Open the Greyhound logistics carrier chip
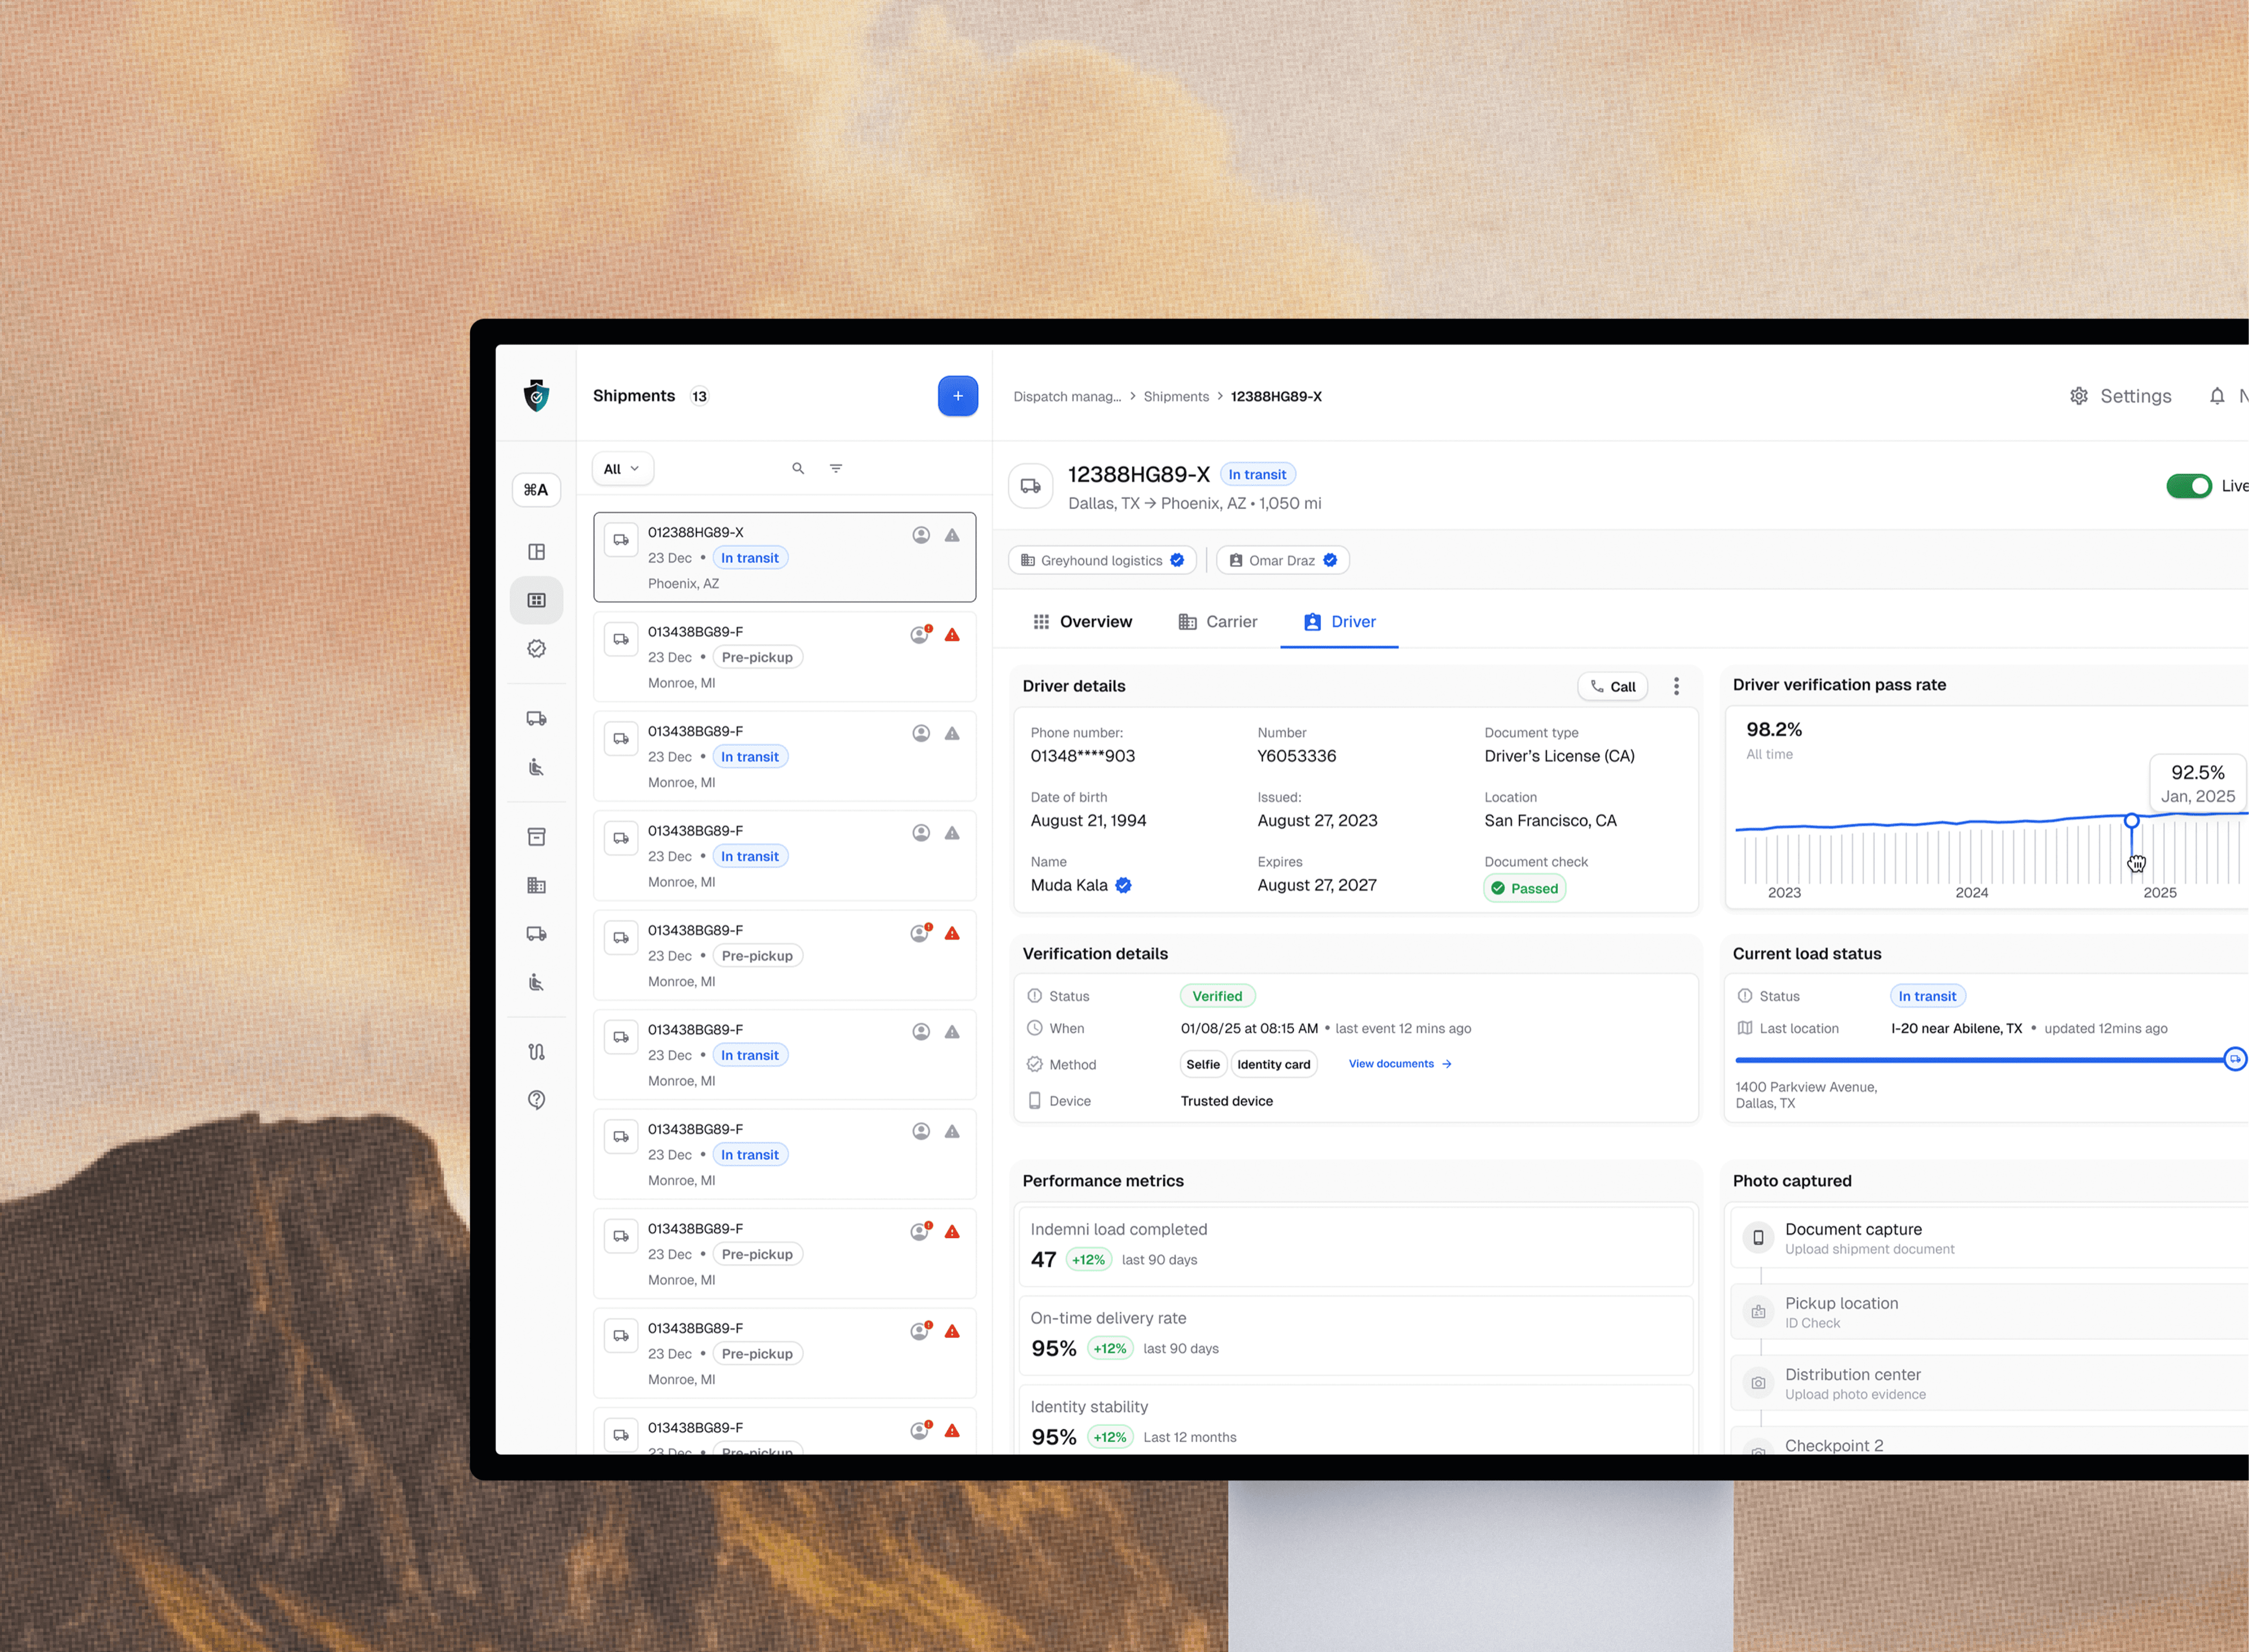Viewport: 2249px width, 1652px height. coord(1102,560)
